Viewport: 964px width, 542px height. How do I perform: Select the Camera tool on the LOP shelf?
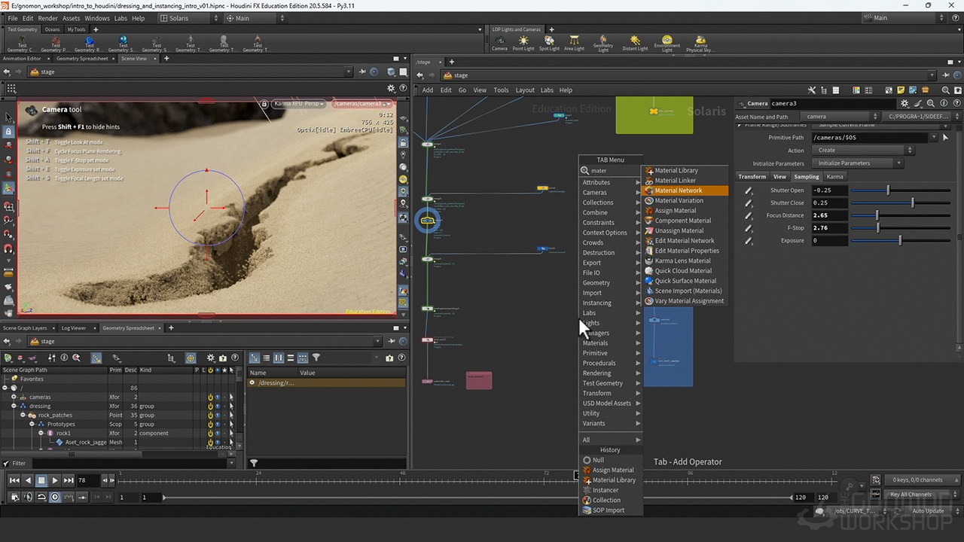[x=499, y=41]
